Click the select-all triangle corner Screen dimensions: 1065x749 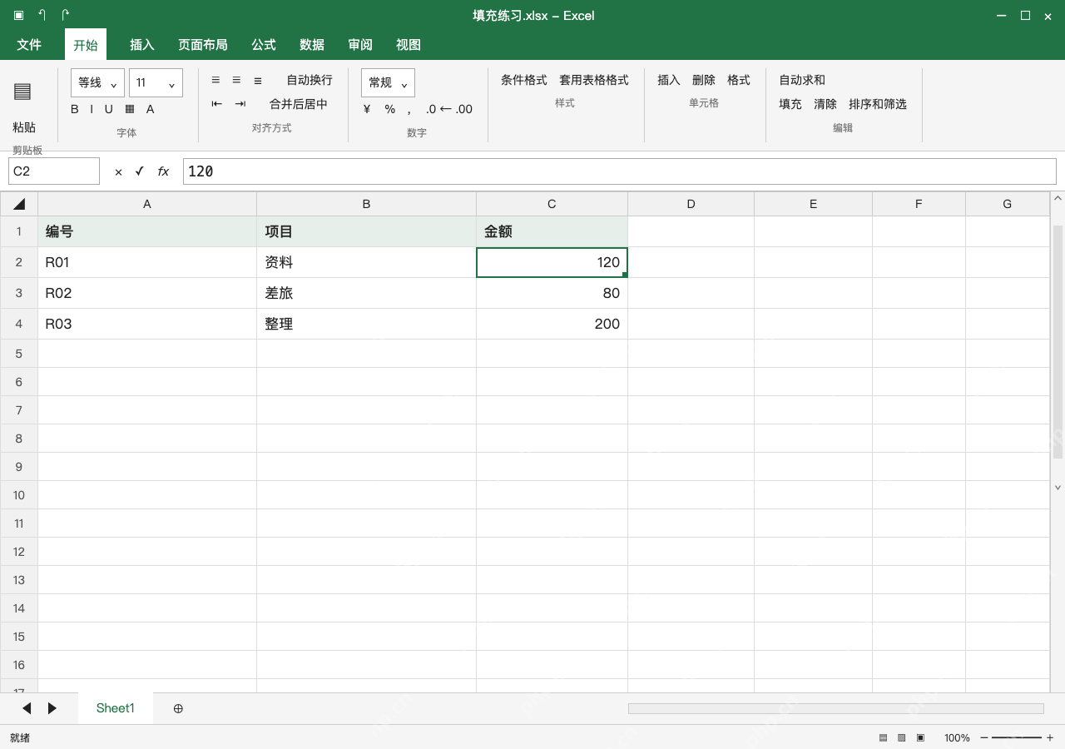(x=19, y=204)
